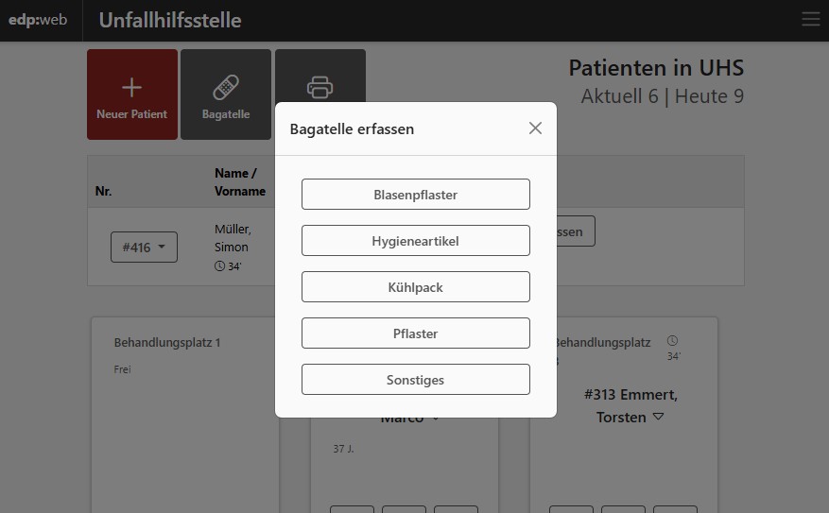This screenshot has width=829, height=513.
Task: Select Hygieneartikel option
Action: tap(416, 241)
